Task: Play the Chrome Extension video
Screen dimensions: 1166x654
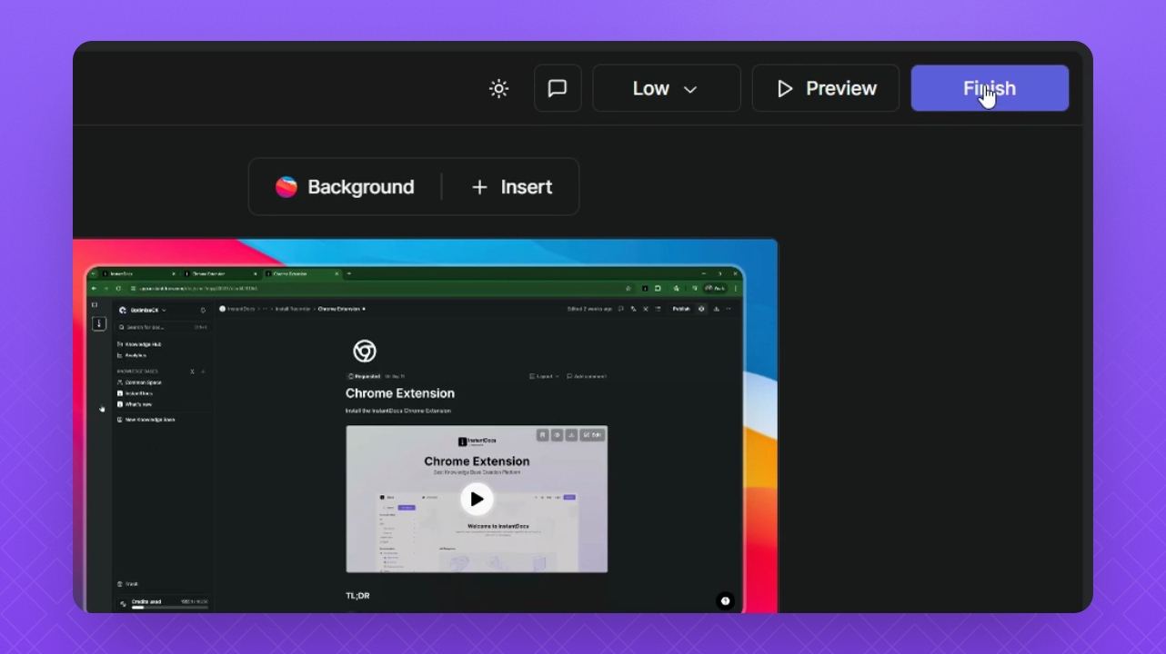Action: pos(477,499)
